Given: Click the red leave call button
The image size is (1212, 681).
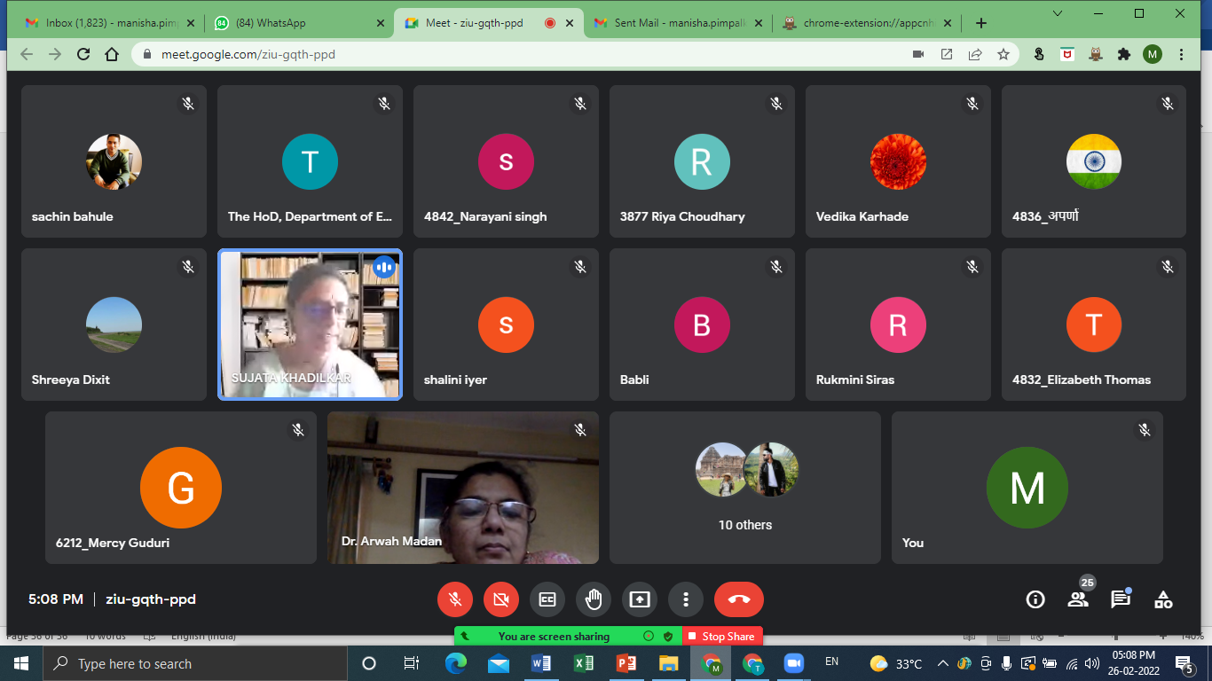Looking at the screenshot, I should pyautogui.click(x=738, y=599).
